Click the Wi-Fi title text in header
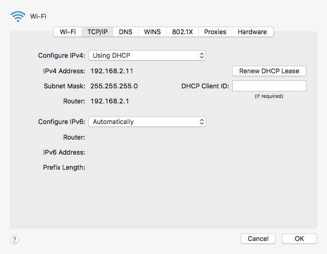 [x=38, y=17]
